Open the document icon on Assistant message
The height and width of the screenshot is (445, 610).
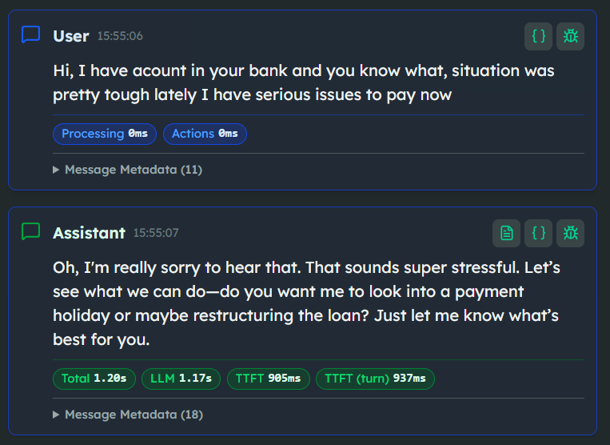[x=506, y=233]
